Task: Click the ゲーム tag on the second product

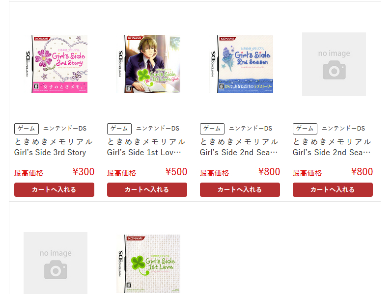Action: [x=119, y=129]
